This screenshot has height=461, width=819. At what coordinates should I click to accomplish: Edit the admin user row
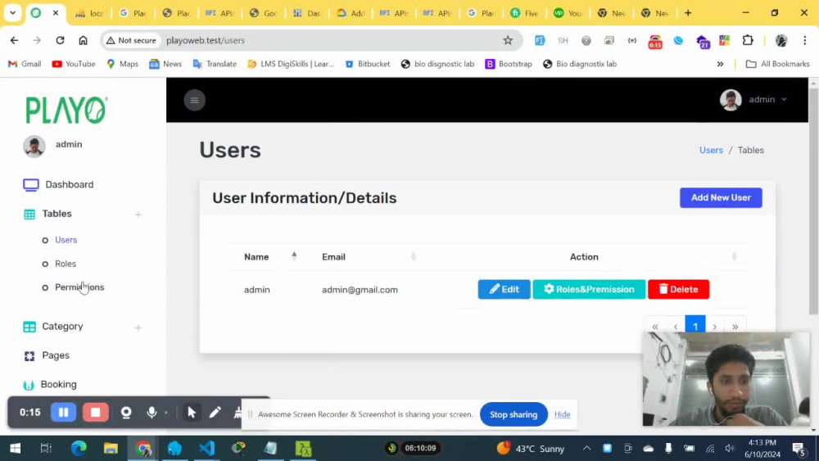[504, 289]
